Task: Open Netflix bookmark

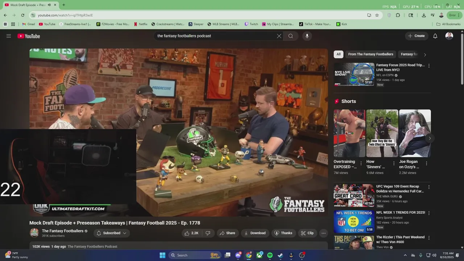Action: 140,24
